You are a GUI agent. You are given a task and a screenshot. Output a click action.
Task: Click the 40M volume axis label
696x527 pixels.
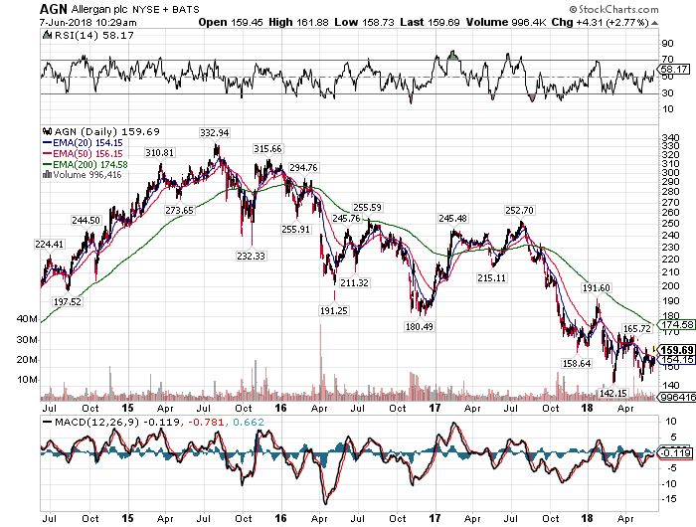tap(28, 319)
